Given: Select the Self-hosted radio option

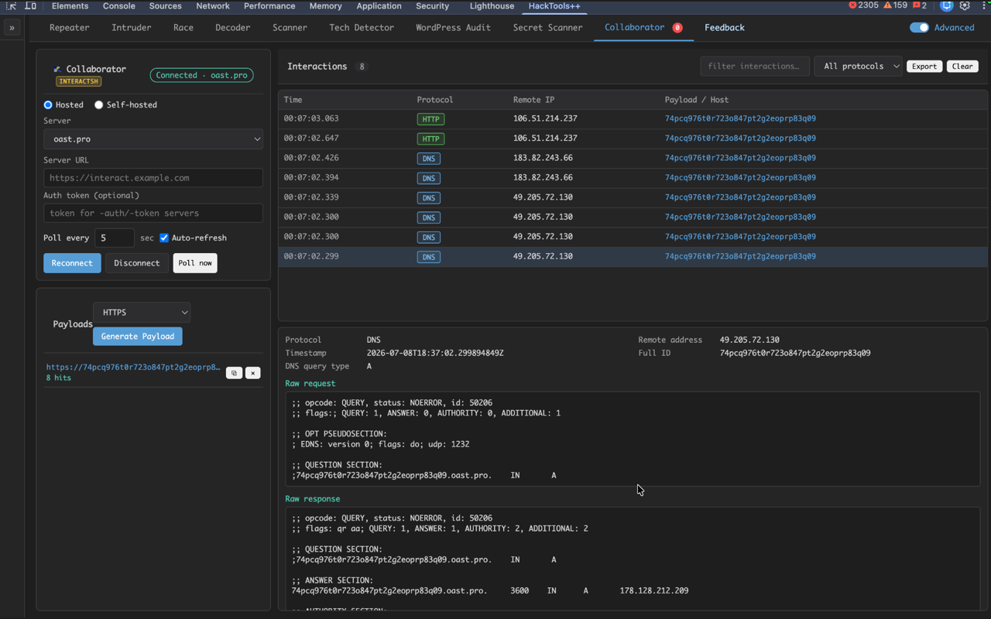Looking at the screenshot, I should pos(98,104).
